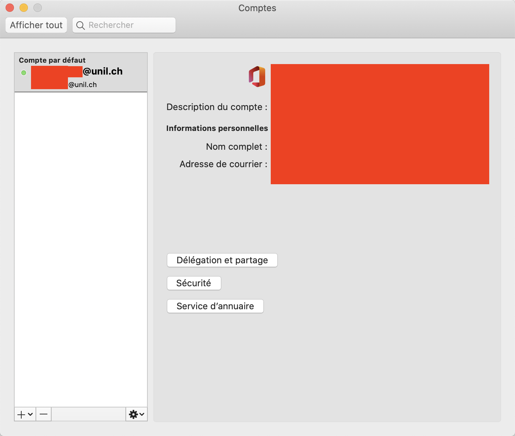Click the Office logo icon
This screenshot has width=515, height=436.
point(257,77)
